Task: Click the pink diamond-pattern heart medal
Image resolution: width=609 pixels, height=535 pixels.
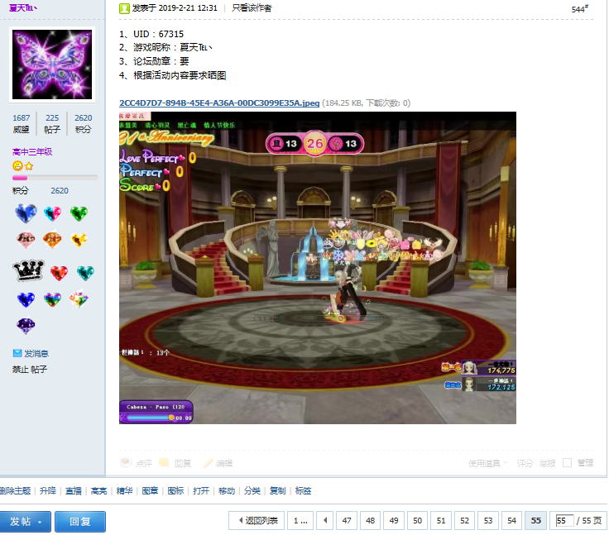Action: tap(26, 240)
